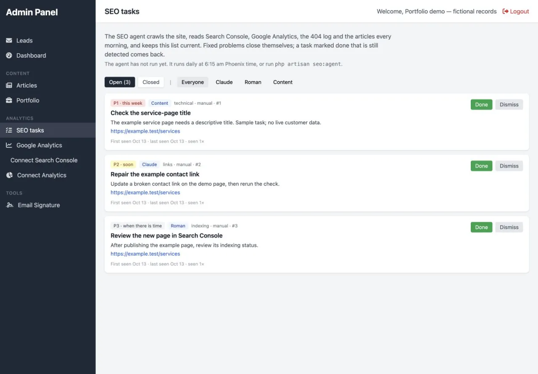Click the Logout arrow icon
Viewport: 538px width, 374px height.
506,11
